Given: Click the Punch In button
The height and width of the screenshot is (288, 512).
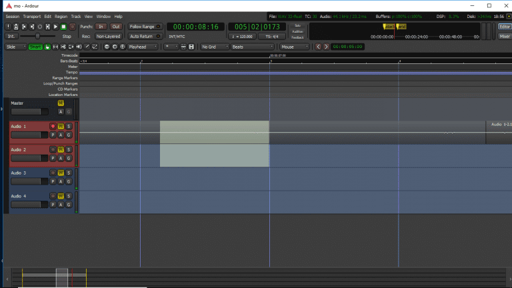Looking at the screenshot, I should 101,27.
